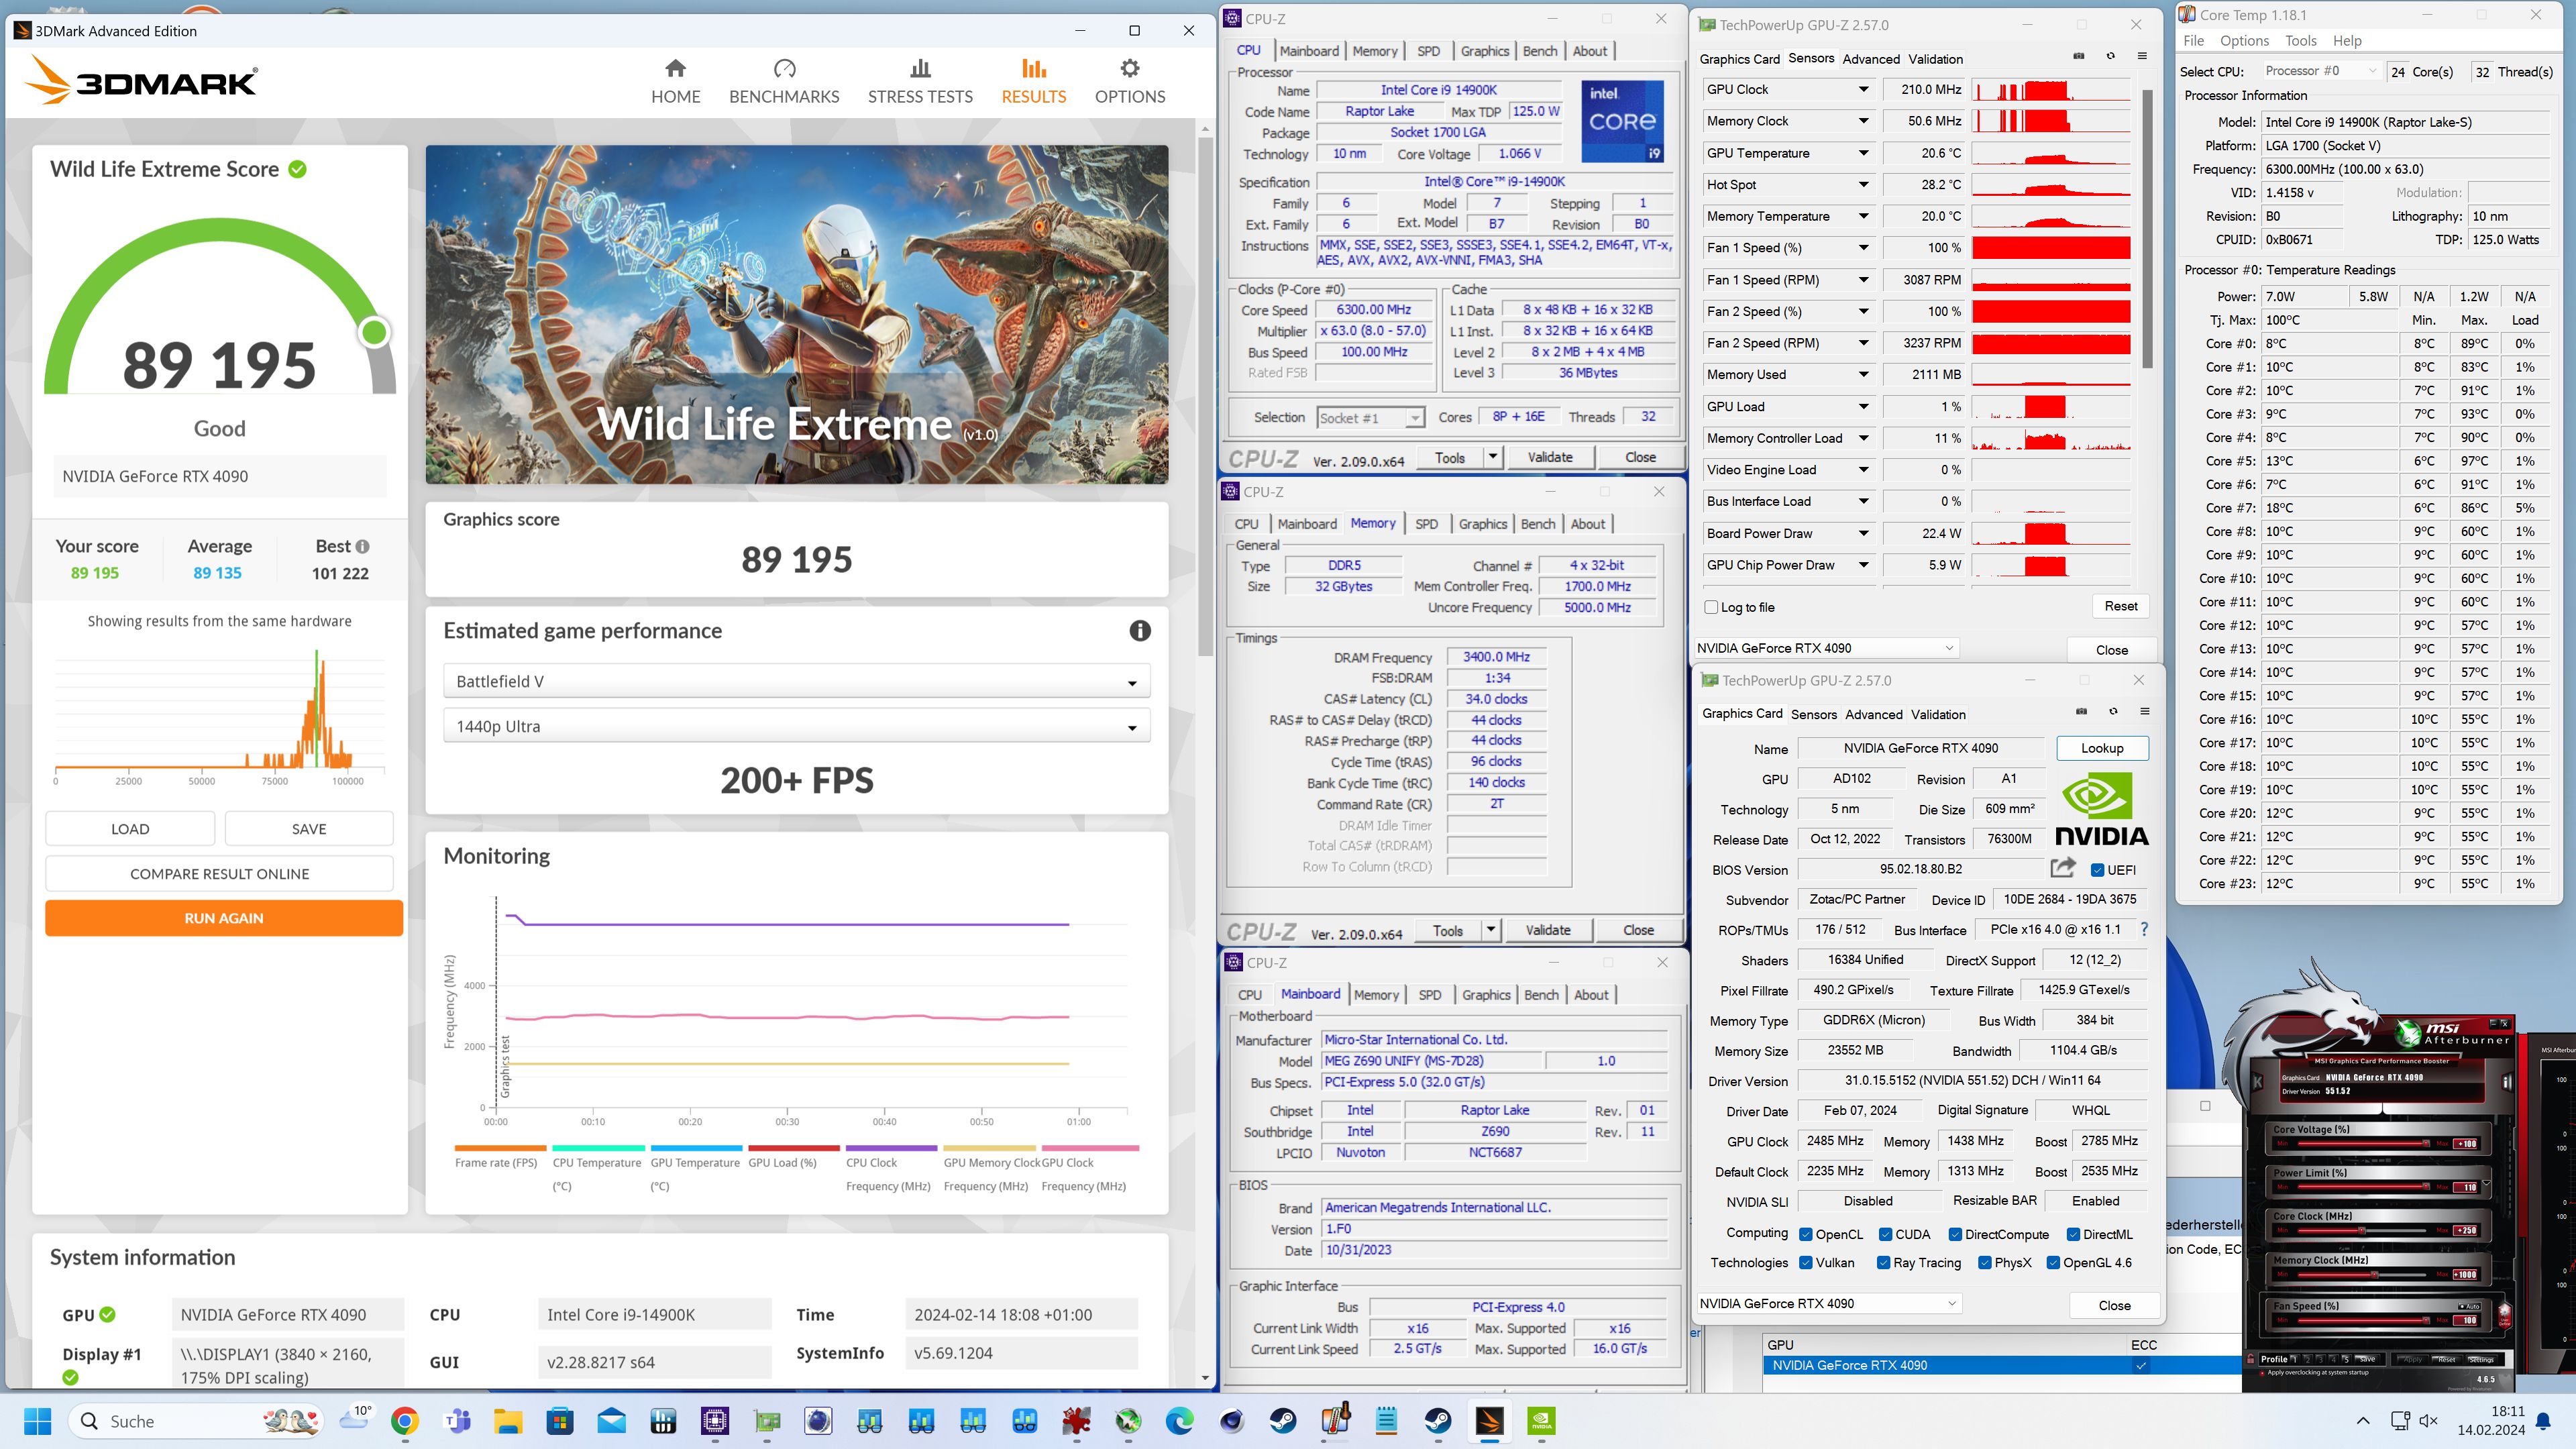2576x1449 pixels.
Task: Switch to the SPD tab in the CPU-Z Memory window
Action: click(x=1426, y=524)
